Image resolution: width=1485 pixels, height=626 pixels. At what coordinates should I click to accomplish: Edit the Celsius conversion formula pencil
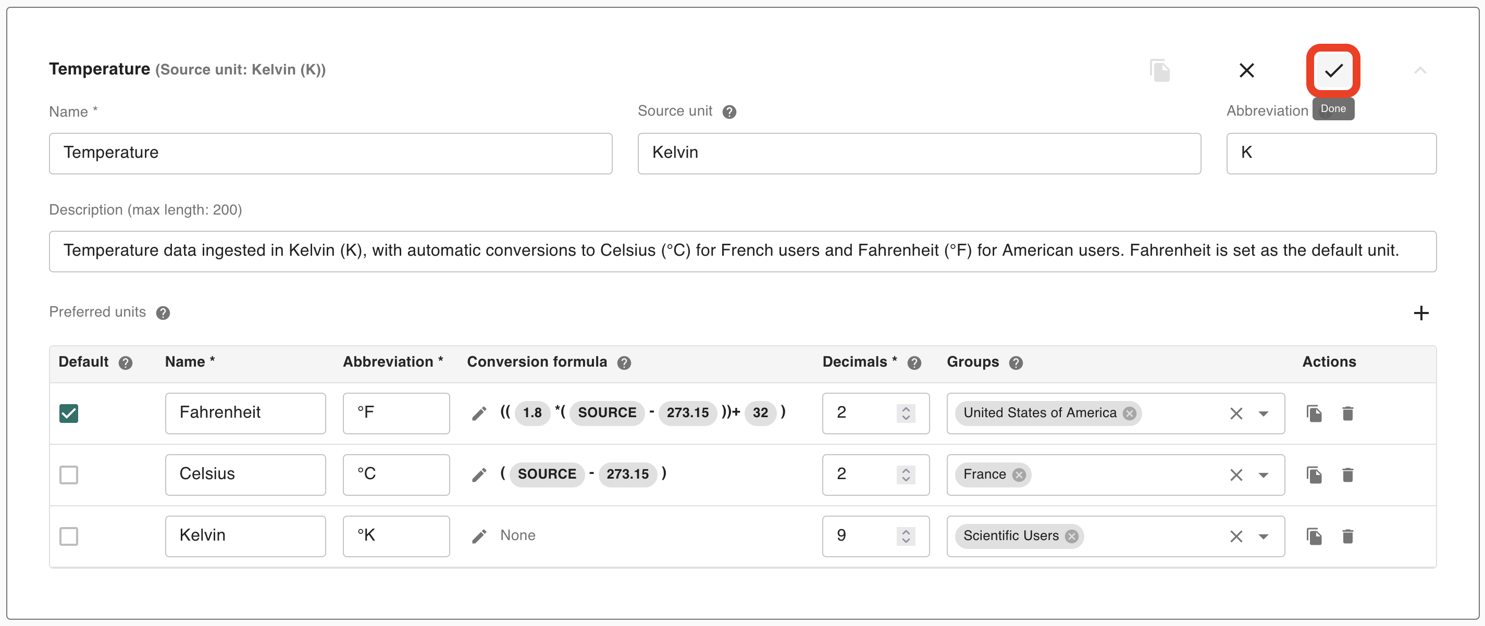click(x=479, y=474)
